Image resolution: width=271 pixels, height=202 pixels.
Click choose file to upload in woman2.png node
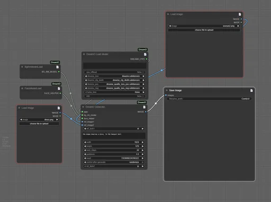[204, 30]
